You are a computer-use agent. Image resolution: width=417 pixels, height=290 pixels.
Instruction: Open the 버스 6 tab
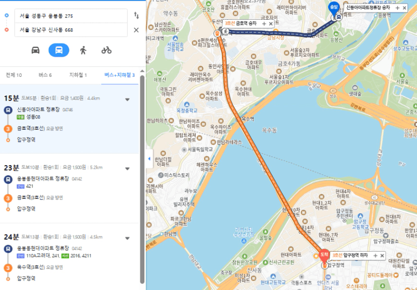(45, 75)
